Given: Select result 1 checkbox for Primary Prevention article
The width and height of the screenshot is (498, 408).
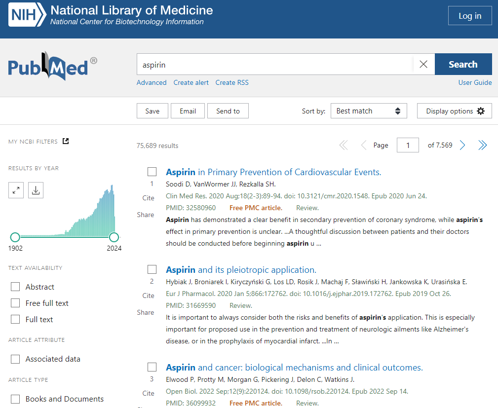Looking at the screenshot, I should click(152, 172).
